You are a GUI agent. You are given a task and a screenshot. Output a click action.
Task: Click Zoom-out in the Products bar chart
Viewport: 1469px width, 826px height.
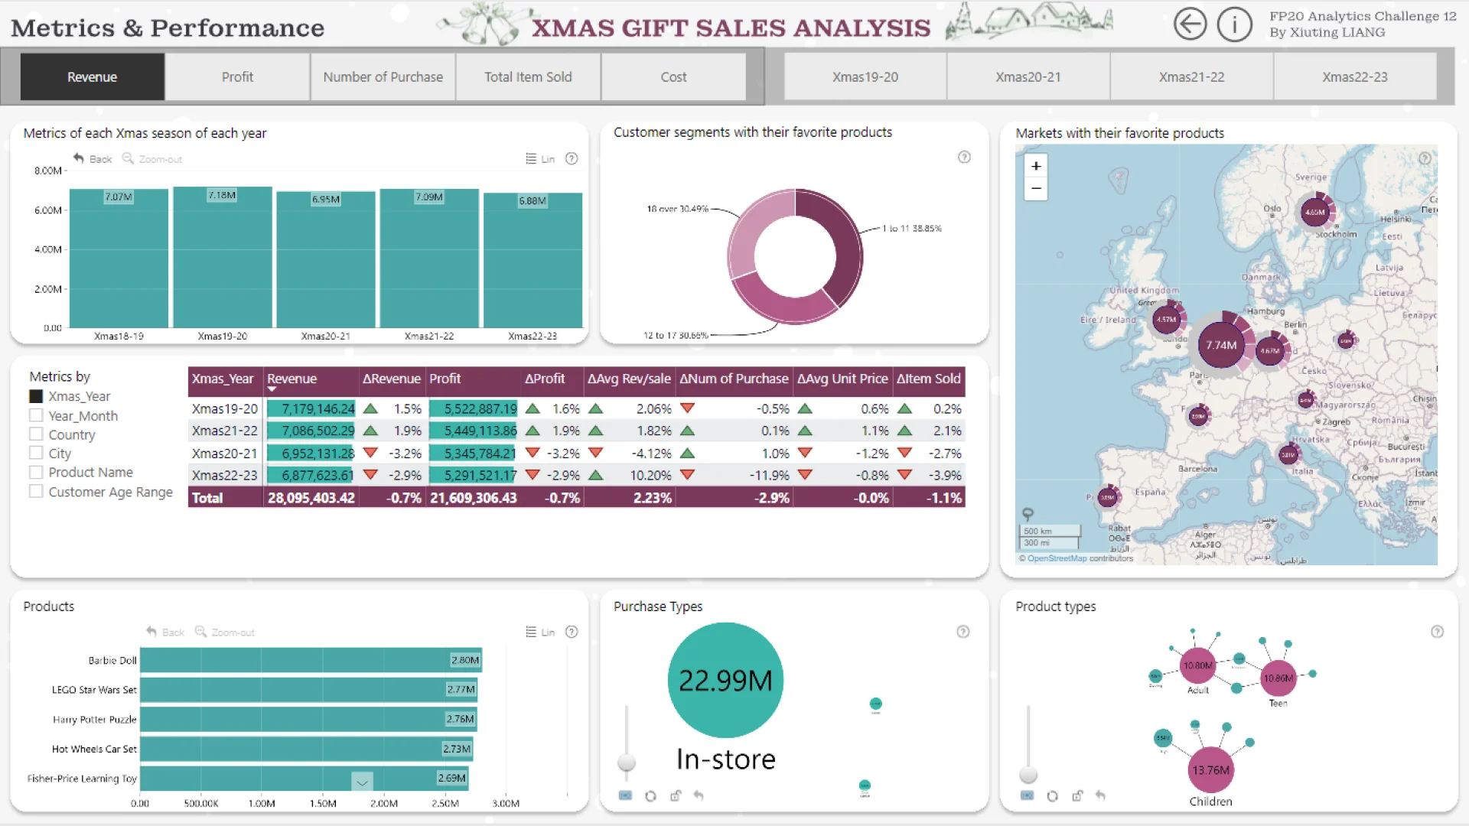click(225, 632)
